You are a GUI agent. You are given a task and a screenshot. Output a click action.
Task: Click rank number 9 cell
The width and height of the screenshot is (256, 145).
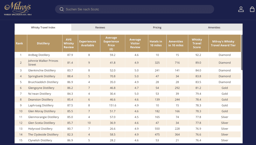[x=21, y=105]
